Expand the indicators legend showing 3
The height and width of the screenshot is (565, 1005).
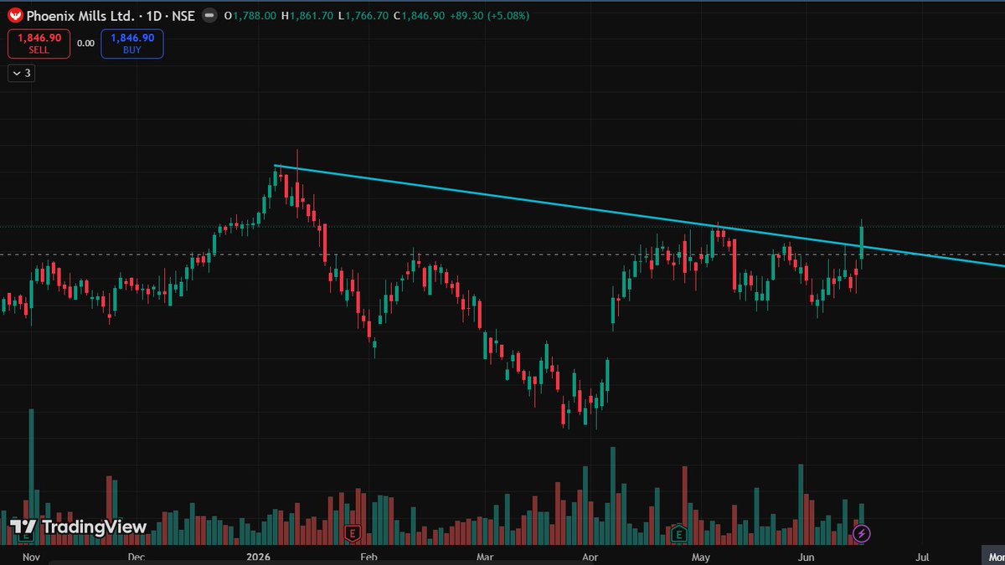(x=21, y=73)
